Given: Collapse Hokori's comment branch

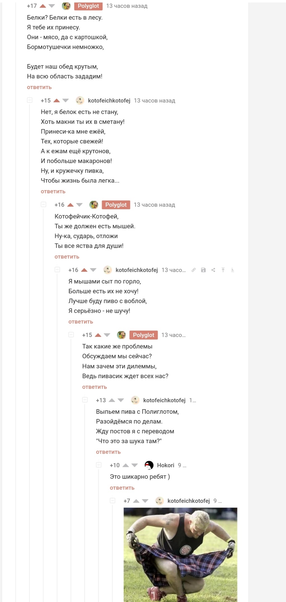Looking at the screenshot, I should pos(99,465).
